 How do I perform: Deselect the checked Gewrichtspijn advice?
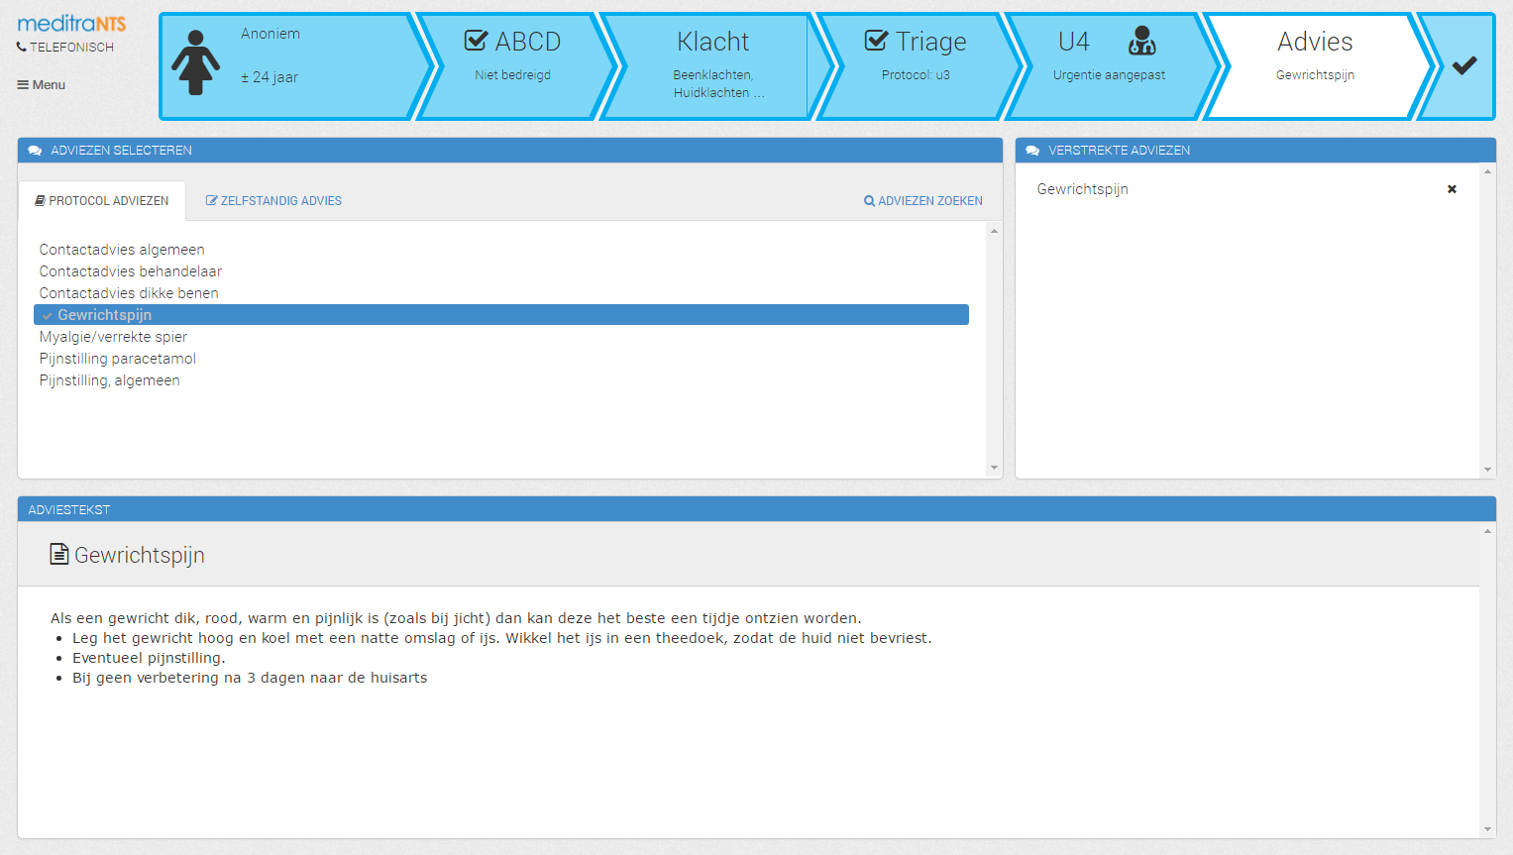click(501, 315)
